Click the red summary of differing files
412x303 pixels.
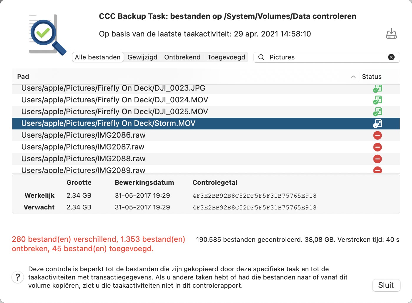click(99, 244)
